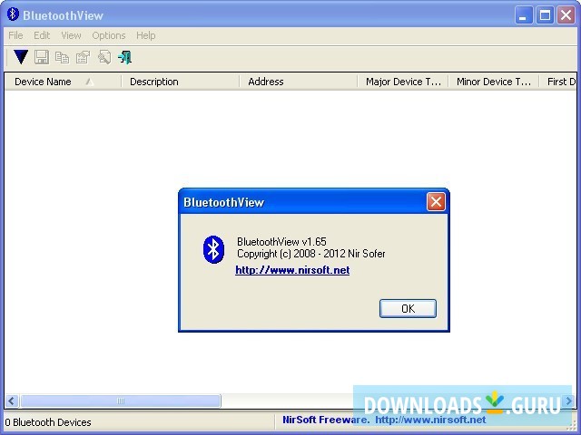
Task: Open the File menu
Action: (15, 35)
